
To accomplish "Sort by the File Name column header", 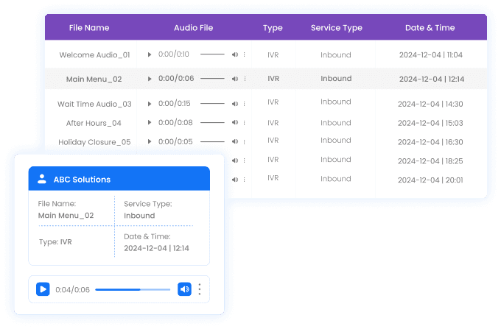I will (89, 28).
